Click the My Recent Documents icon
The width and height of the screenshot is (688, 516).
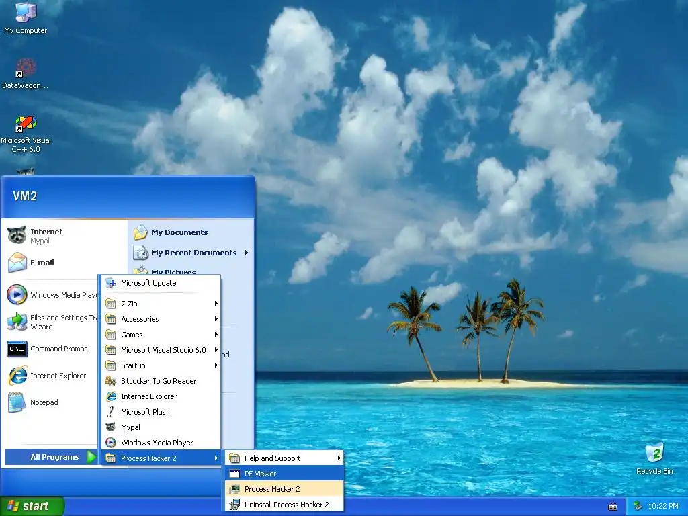click(140, 253)
